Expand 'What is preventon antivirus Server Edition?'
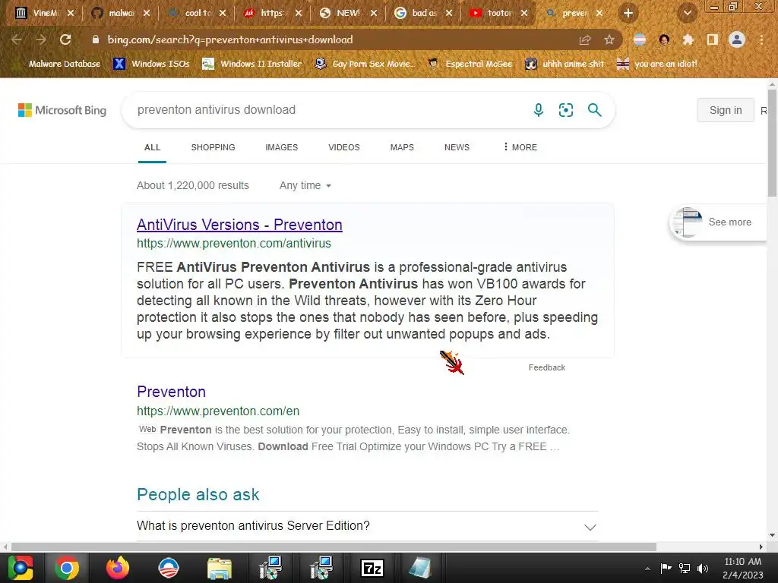This screenshot has width=778, height=583. pos(367,526)
